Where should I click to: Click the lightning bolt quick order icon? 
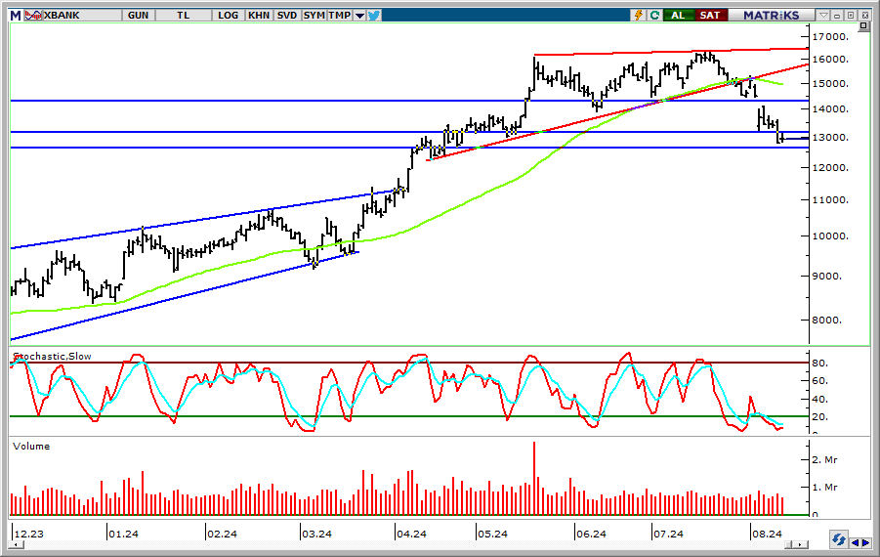639,15
